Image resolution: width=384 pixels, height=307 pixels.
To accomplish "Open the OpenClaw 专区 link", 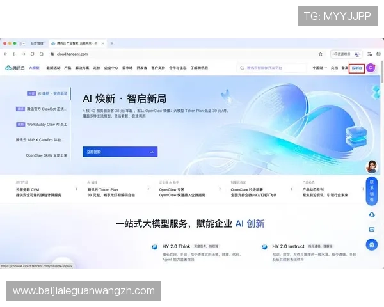I will [x=172, y=189].
